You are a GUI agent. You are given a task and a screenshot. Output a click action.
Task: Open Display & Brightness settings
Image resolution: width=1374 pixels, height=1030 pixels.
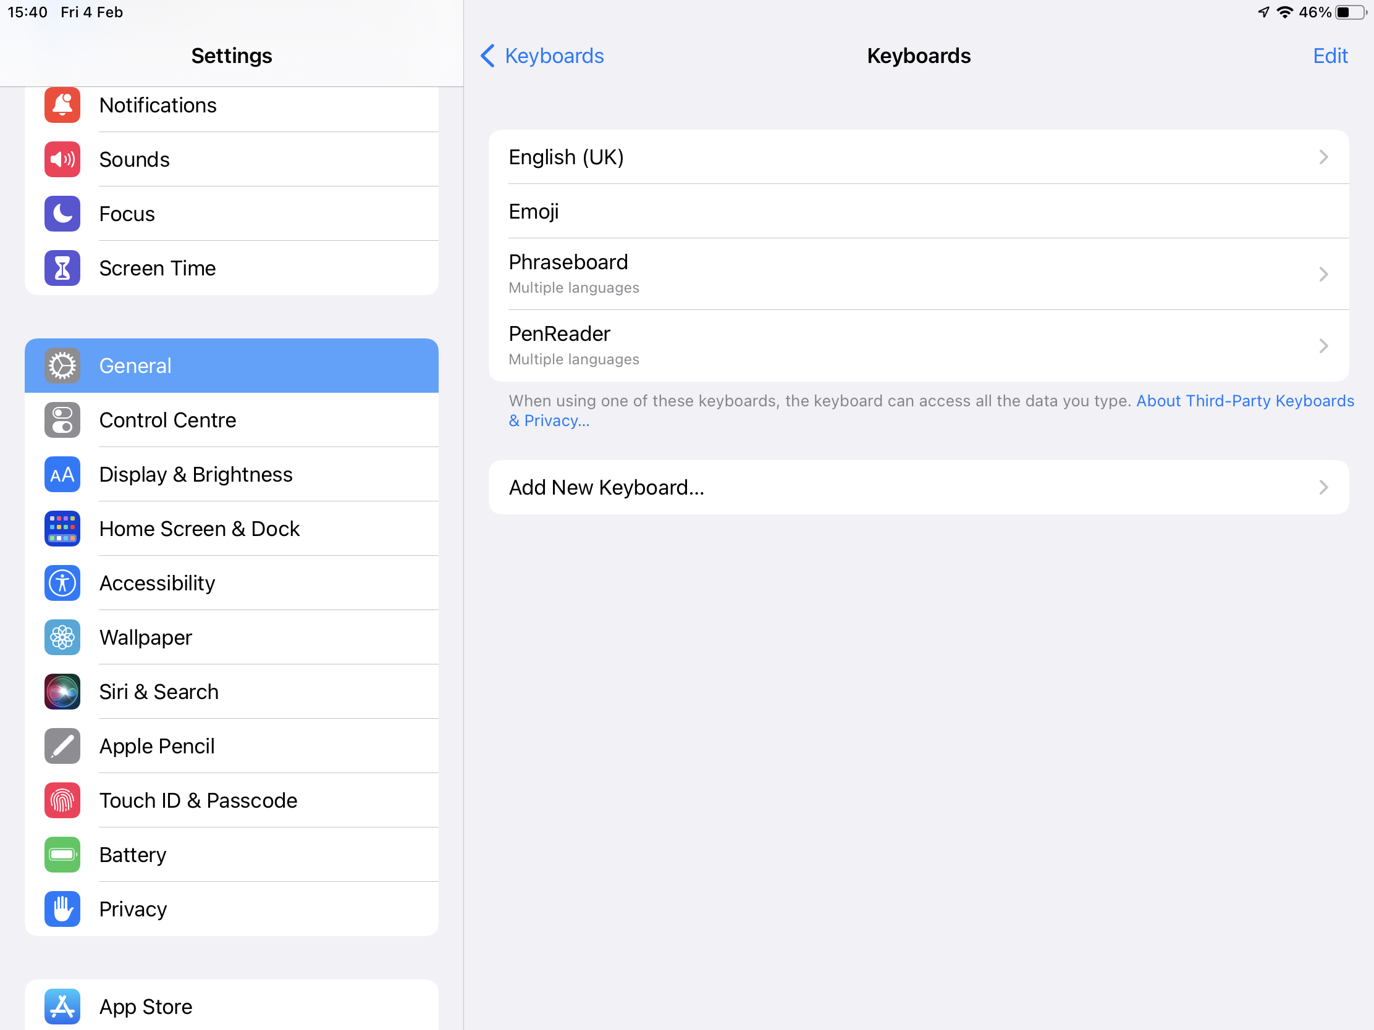232,474
